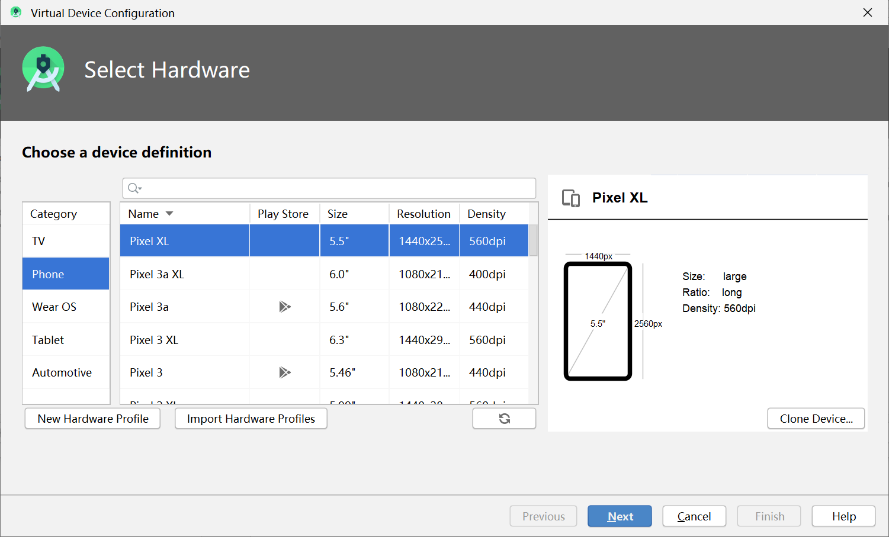Click the 1440x25... resolution cell
The image size is (889, 537).
coord(424,241)
